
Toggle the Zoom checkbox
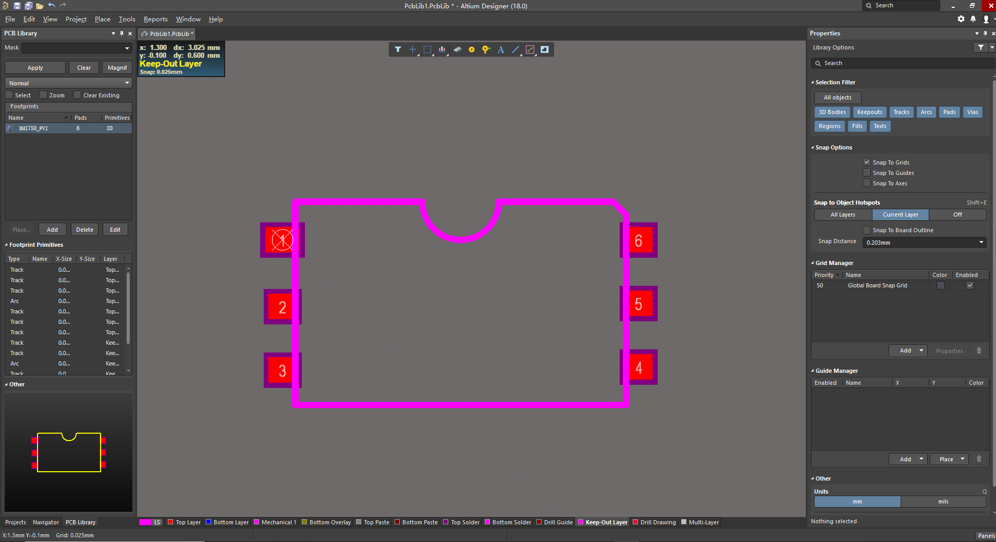(x=43, y=95)
